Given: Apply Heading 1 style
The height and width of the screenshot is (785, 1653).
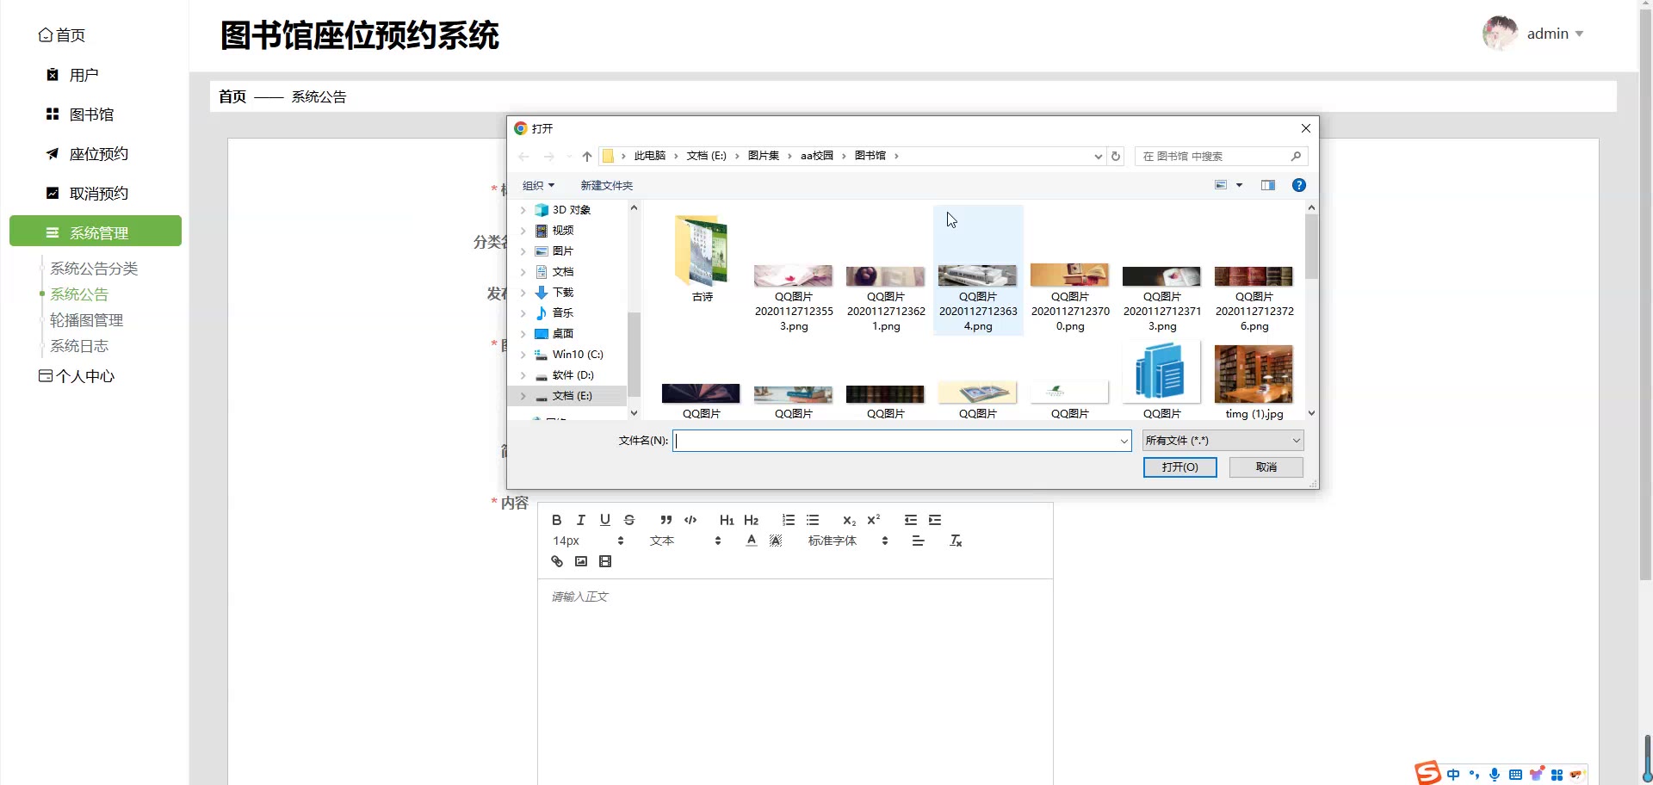Looking at the screenshot, I should 727,520.
